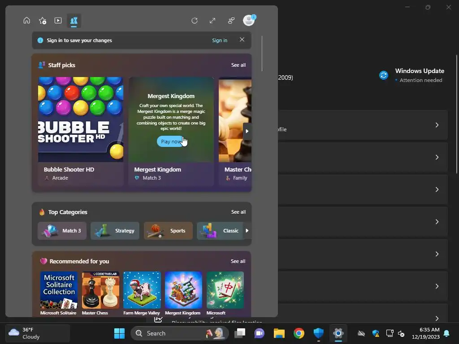This screenshot has height=344, width=459.
Task: Open the Bubble Shooter HD thumbnail
Action: [x=81, y=119]
